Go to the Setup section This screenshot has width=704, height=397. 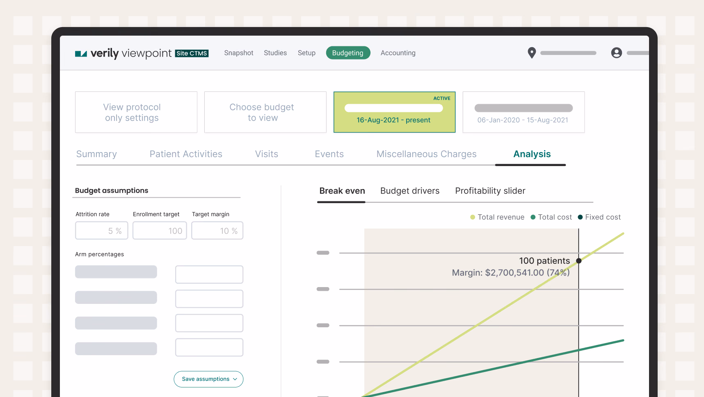306,53
